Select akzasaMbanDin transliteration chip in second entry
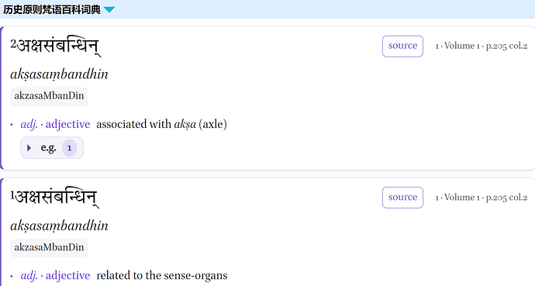 pyautogui.click(x=49, y=247)
